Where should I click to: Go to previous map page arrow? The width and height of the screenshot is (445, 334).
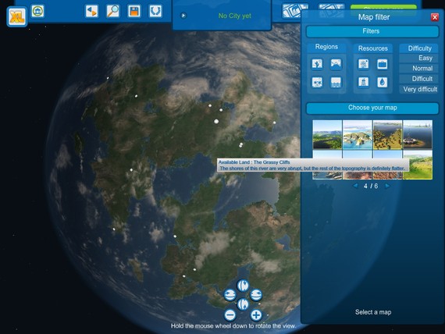pos(355,186)
